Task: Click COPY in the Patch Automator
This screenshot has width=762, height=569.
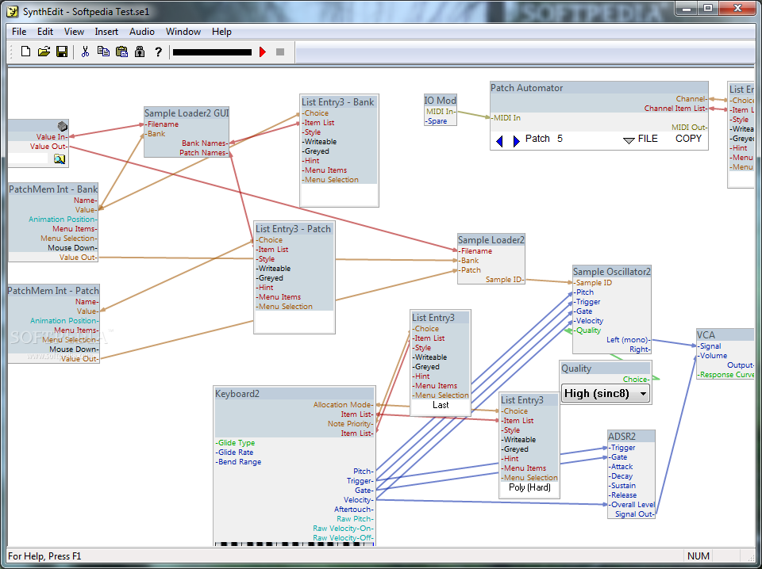Action: point(688,139)
